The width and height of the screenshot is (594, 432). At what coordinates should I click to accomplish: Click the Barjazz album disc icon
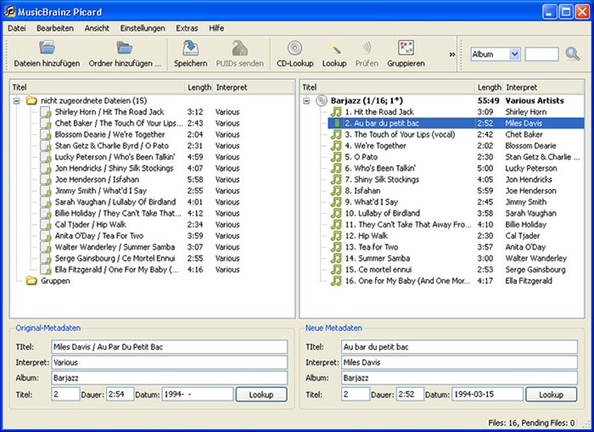pos(321,101)
